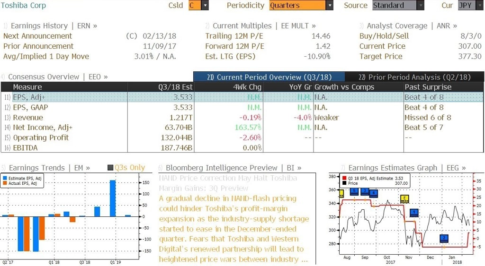Image resolution: width=485 pixels, height=266 pixels.
Task: Click Trailing 12M P/E value 14.46
Action: [321, 36]
